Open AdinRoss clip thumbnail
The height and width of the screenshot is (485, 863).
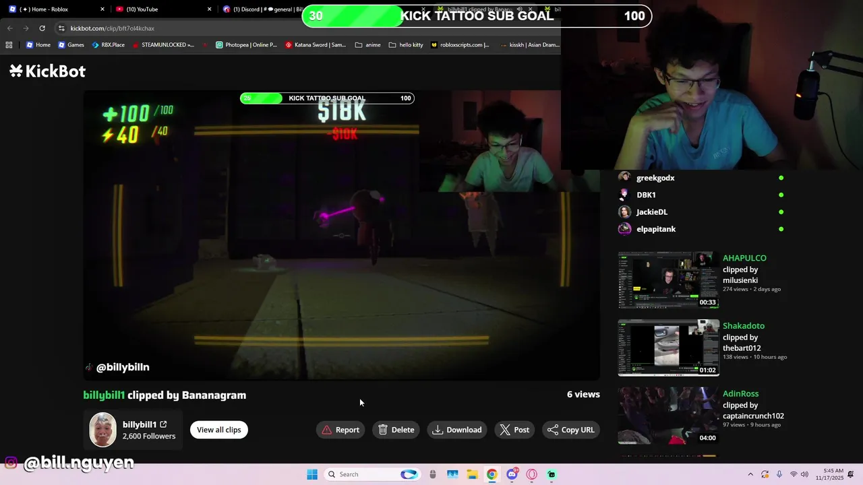click(x=668, y=416)
